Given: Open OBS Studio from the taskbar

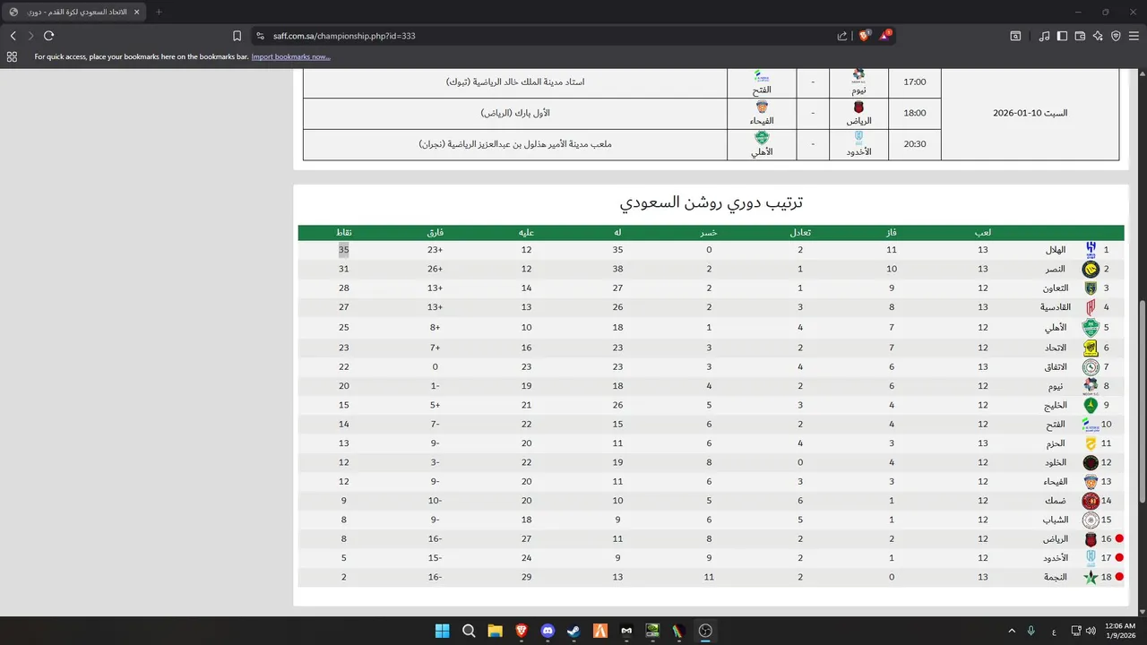Looking at the screenshot, I should point(706,631).
